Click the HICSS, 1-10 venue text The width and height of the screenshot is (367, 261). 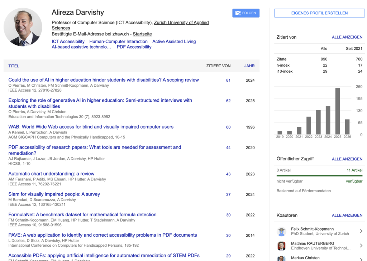[x=19, y=164]
